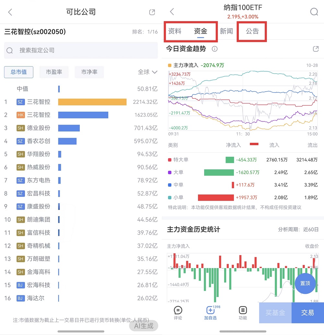The image size is (324, 335).
Task: Open the 公告 announcements tab
Action: 252,31
